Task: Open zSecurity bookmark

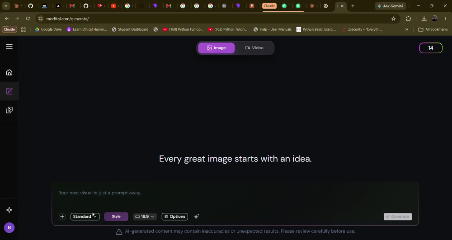Action: pyautogui.click(x=362, y=29)
